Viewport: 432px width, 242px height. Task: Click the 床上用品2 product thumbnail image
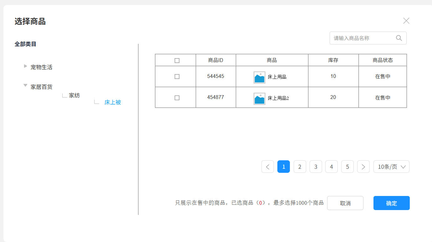[259, 98]
